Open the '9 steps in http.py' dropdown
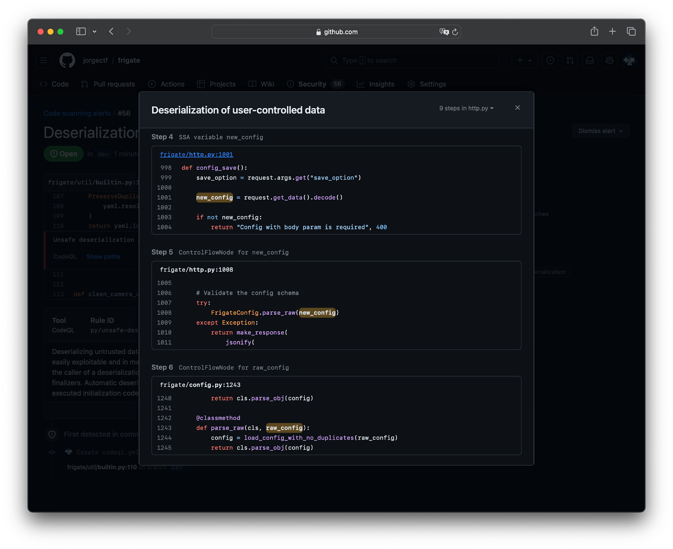 466,108
